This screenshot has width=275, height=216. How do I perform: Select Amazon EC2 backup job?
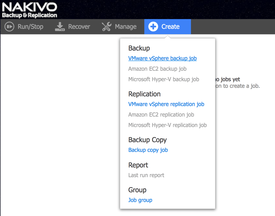(157, 69)
